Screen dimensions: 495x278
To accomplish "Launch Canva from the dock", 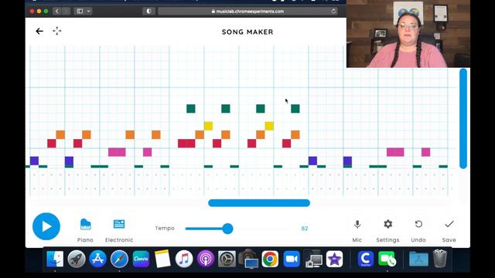I will [141, 259].
